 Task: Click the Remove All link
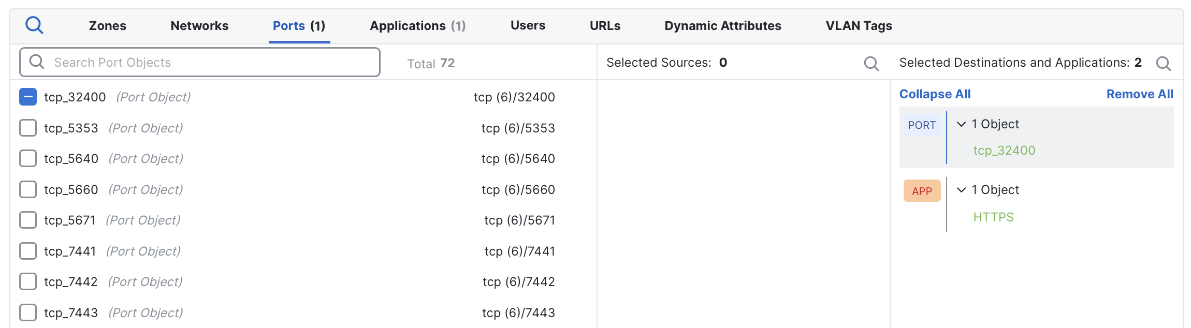pos(1140,94)
